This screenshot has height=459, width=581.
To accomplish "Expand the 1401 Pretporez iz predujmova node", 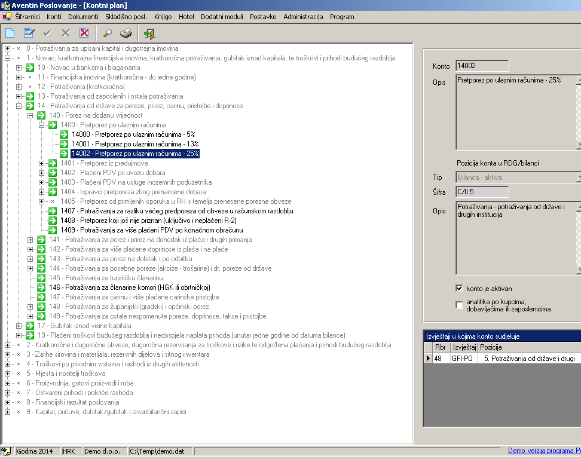I will (42, 163).
